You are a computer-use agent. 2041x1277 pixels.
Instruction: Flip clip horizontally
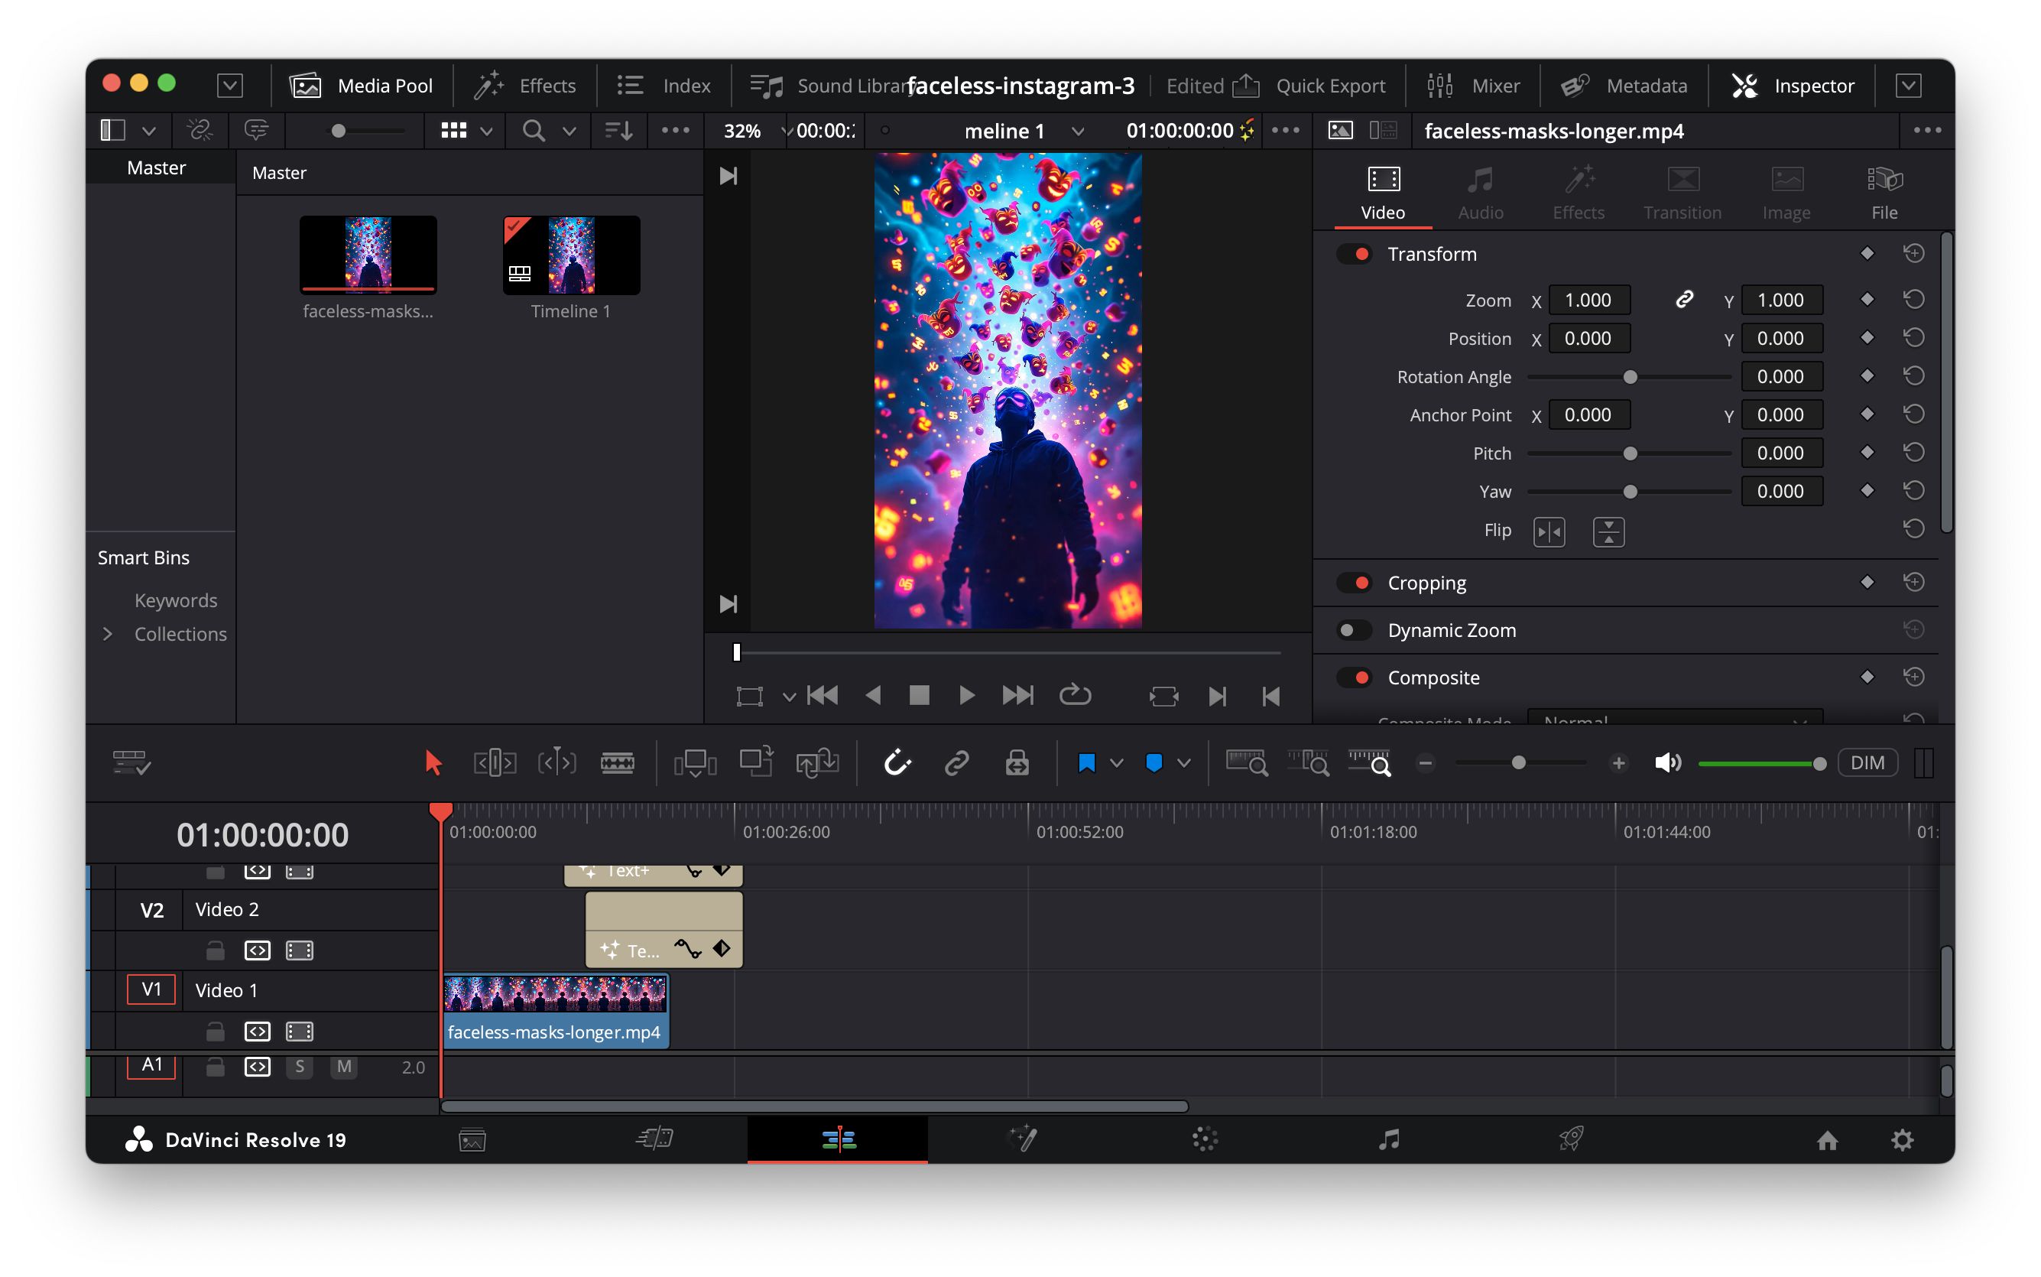tap(1549, 532)
